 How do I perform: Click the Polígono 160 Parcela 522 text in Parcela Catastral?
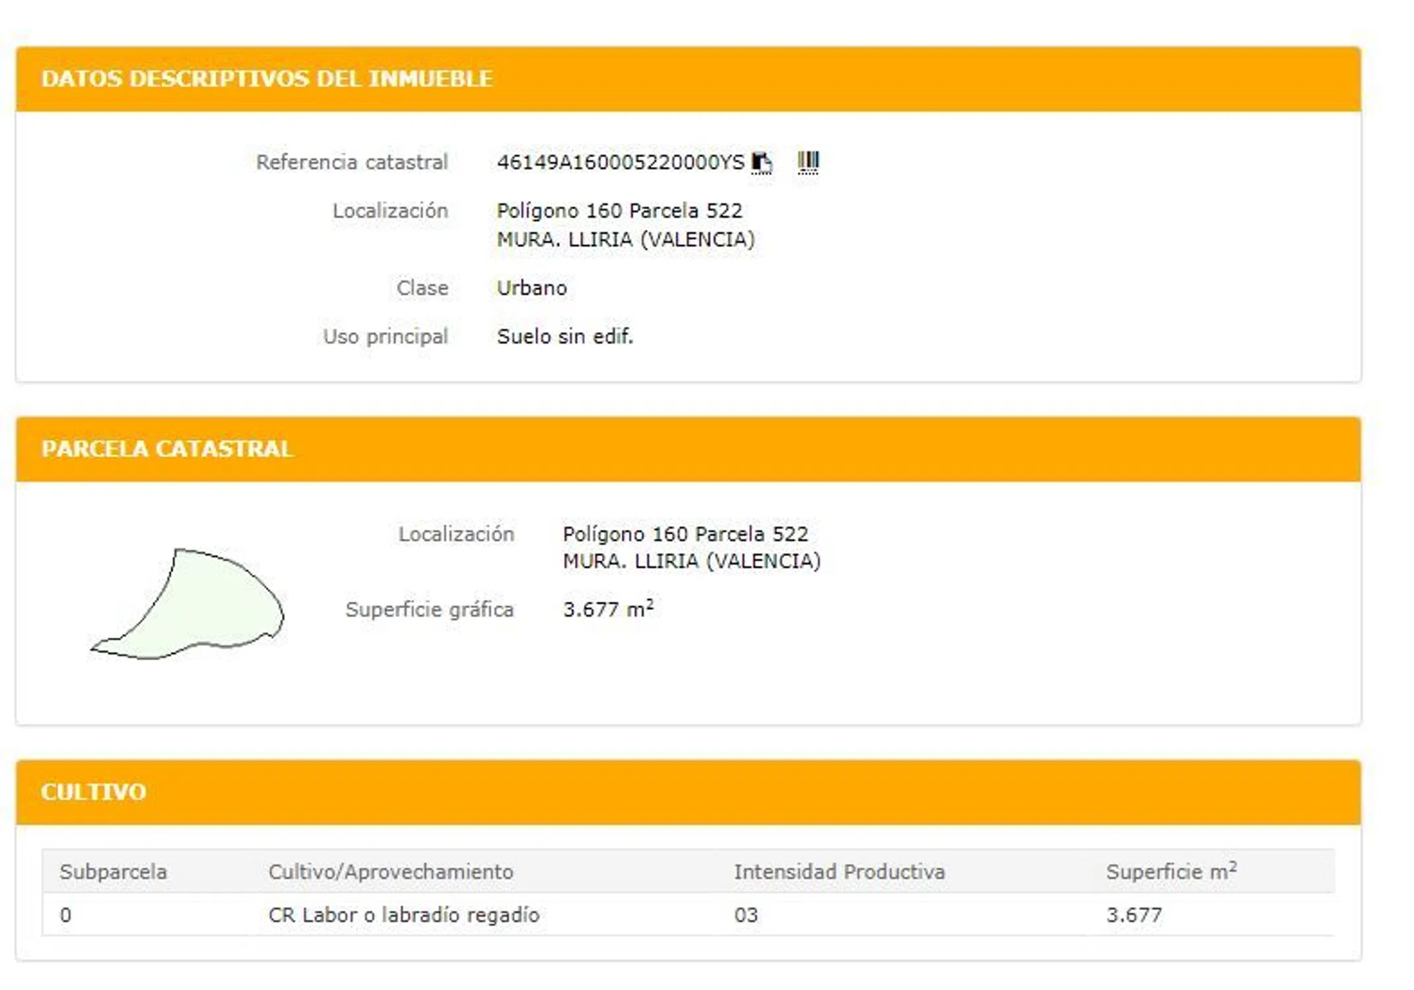685,534
